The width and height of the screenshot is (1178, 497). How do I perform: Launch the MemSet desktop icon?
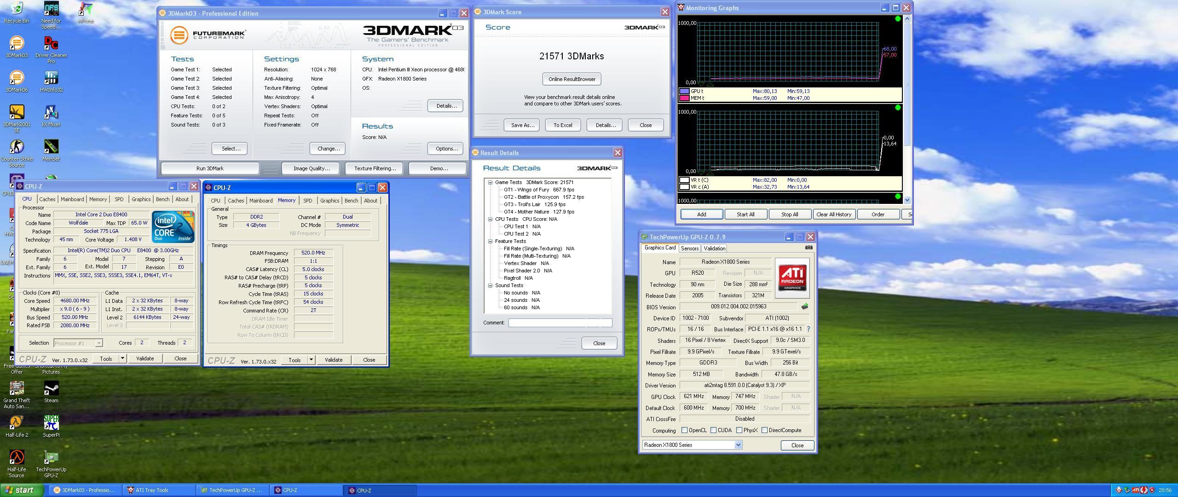[51, 150]
